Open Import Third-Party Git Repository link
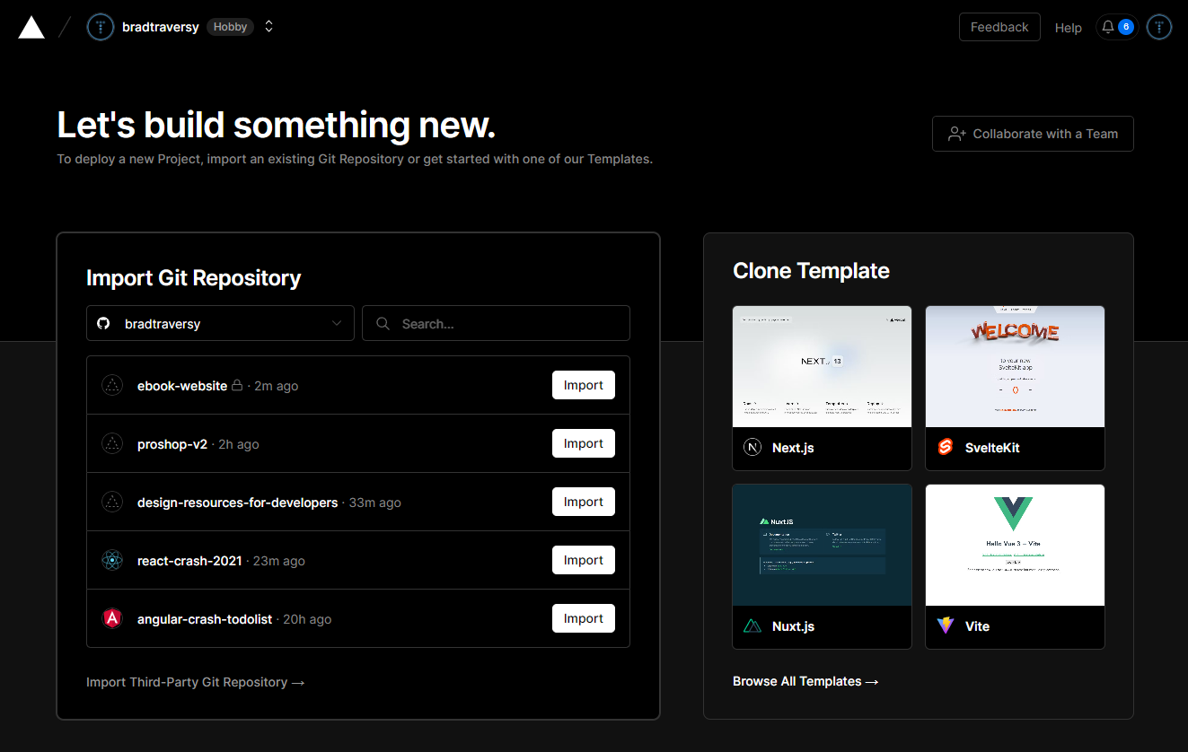Viewport: 1188px width, 752px height. coord(196,682)
